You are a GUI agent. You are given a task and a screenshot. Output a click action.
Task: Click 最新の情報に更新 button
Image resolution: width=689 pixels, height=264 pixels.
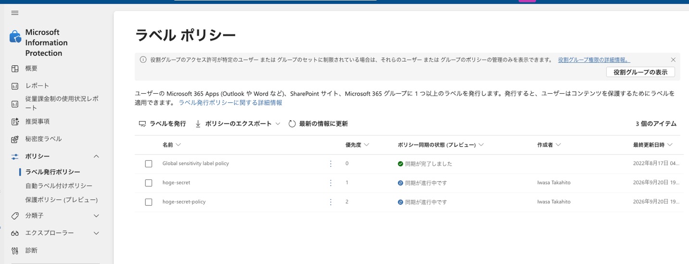pyautogui.click(x=318, y=124)
